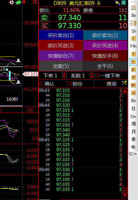This screenshot has height=200, width=138.
Task: Increase the 下单 quantity with up arrow
Action: point(64,73)
